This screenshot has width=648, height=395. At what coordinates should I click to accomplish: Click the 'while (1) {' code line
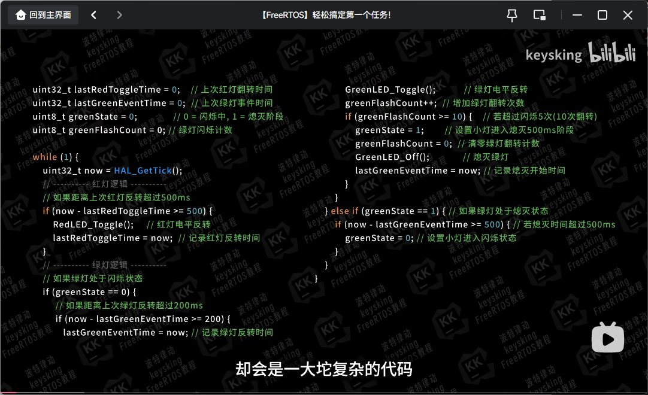pos(55,157)
